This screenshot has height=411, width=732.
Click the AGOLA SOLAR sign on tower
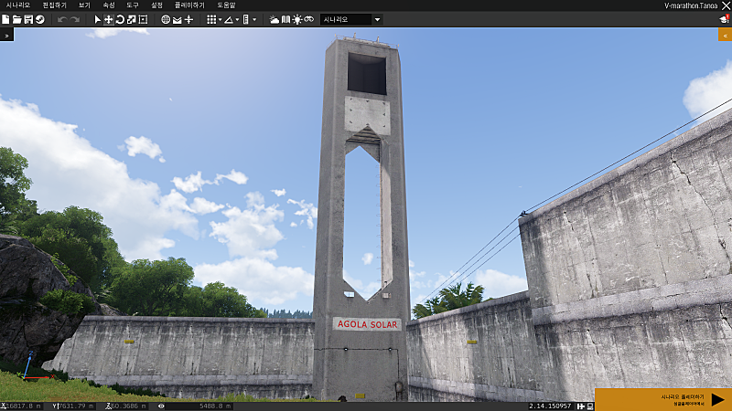pyautogui.click(x=368, y=324)
